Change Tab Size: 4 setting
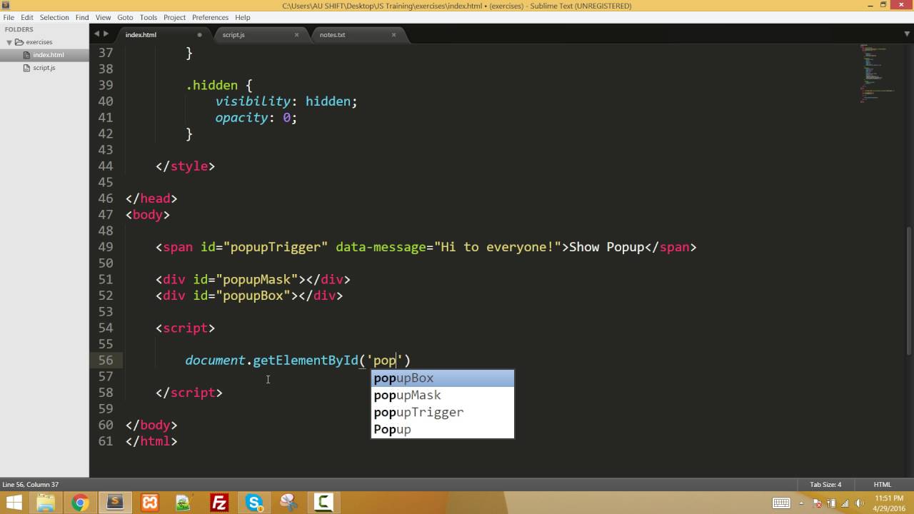Viewport: 914px width, 514px height. coord(825,485)
